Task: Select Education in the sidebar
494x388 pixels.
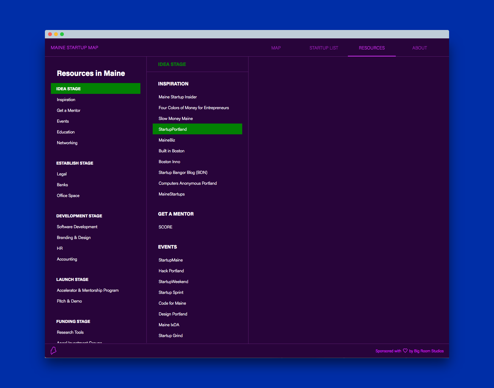Action: (x=66, y=132)
